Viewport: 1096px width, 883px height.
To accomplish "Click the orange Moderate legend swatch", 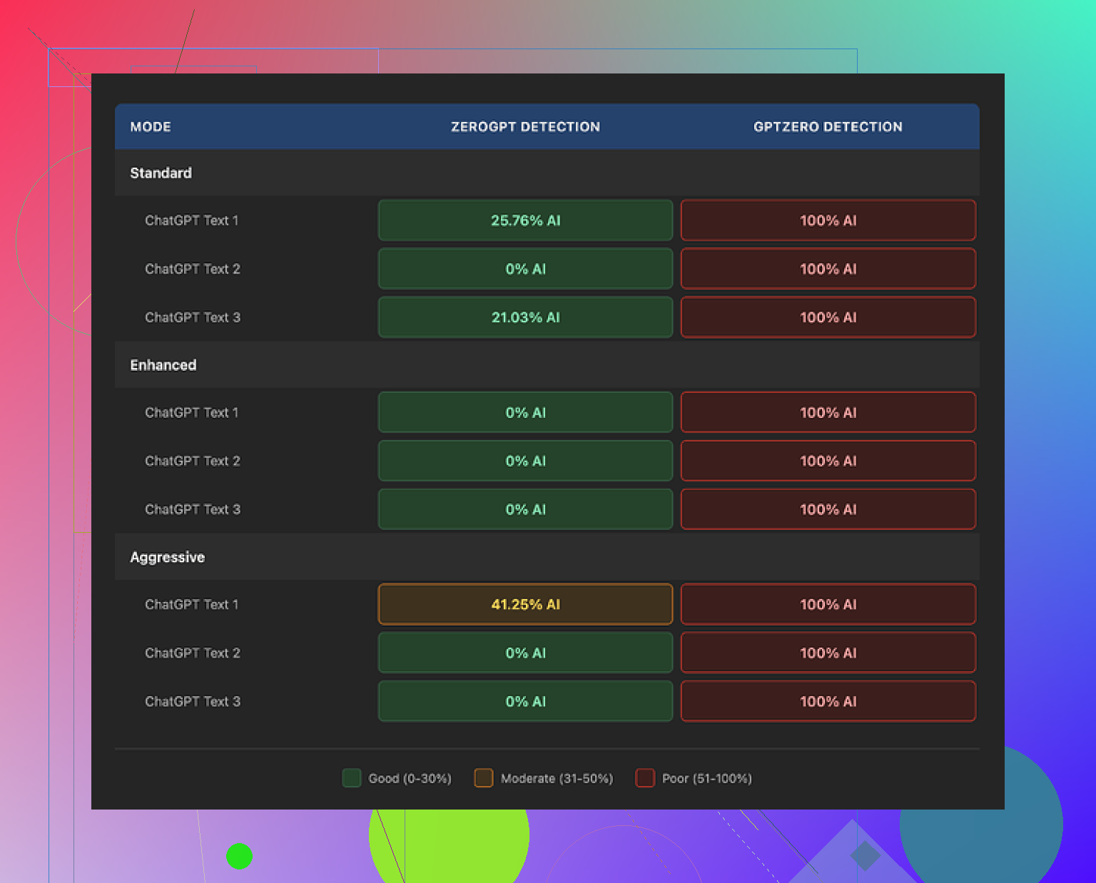I will [x=484, y=778].
